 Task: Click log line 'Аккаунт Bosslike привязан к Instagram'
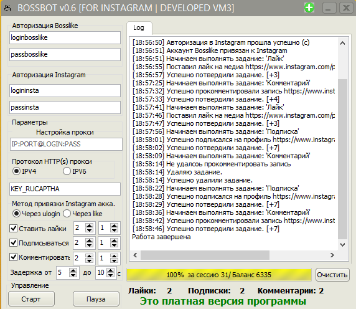(210, 50)
